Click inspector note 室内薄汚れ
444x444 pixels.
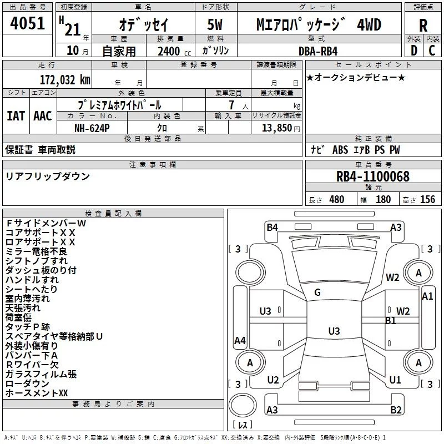coord(27,299)
